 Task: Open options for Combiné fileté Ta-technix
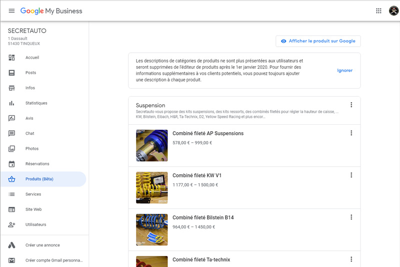click(351, 259)
